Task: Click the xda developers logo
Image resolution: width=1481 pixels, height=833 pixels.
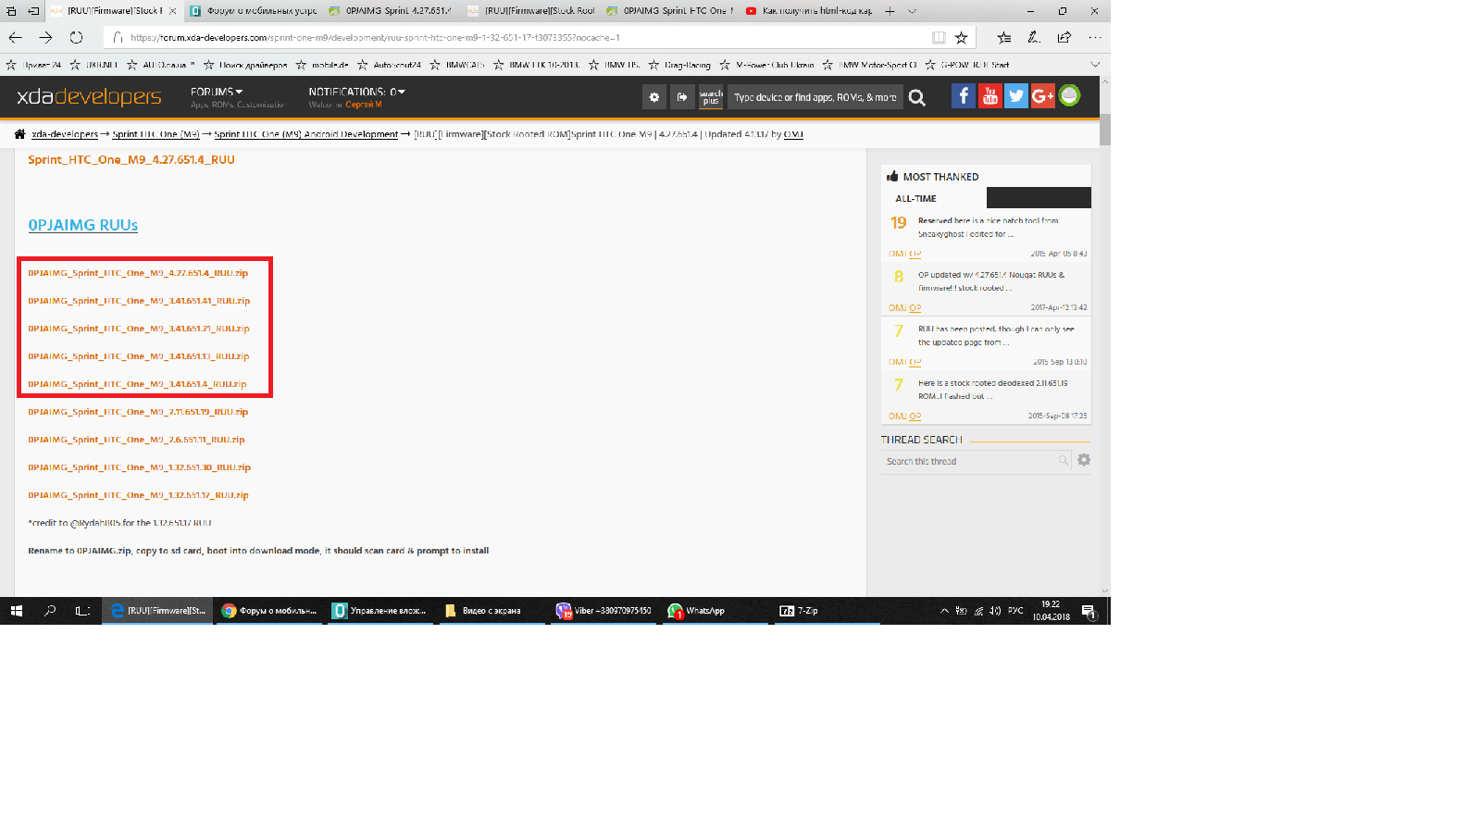Action: click(x=89, y=97)
